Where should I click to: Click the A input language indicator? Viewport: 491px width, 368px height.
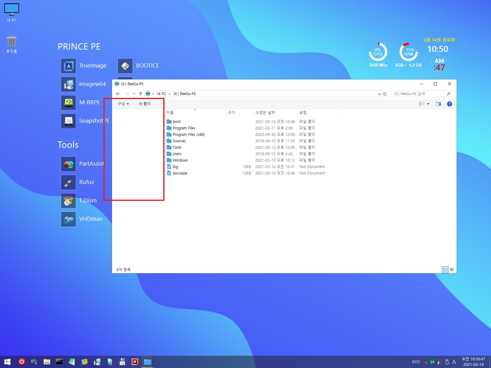coord(454,362)
